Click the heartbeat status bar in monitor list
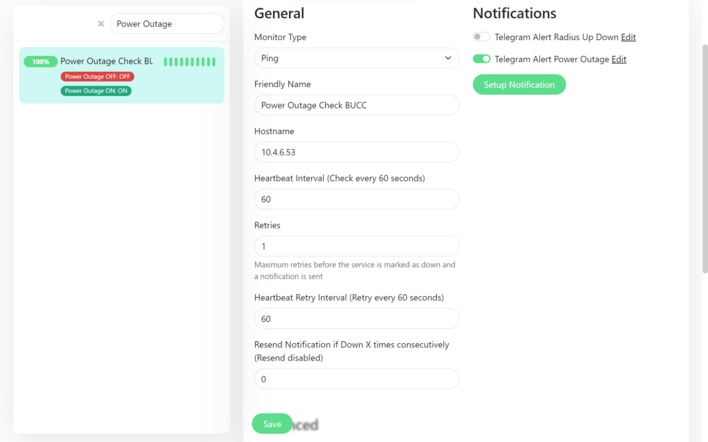708x442 pixels. click(x=189, y=61)
